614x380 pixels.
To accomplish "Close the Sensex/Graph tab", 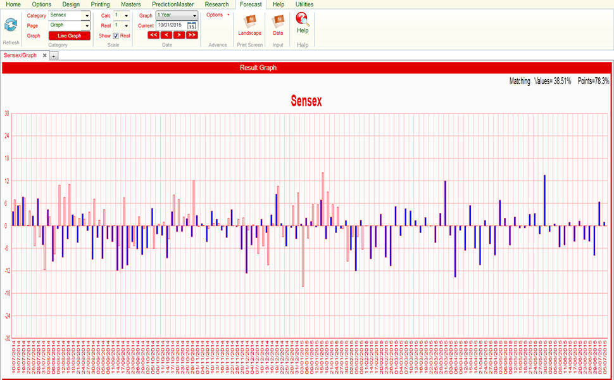I will tap(45, 55).
